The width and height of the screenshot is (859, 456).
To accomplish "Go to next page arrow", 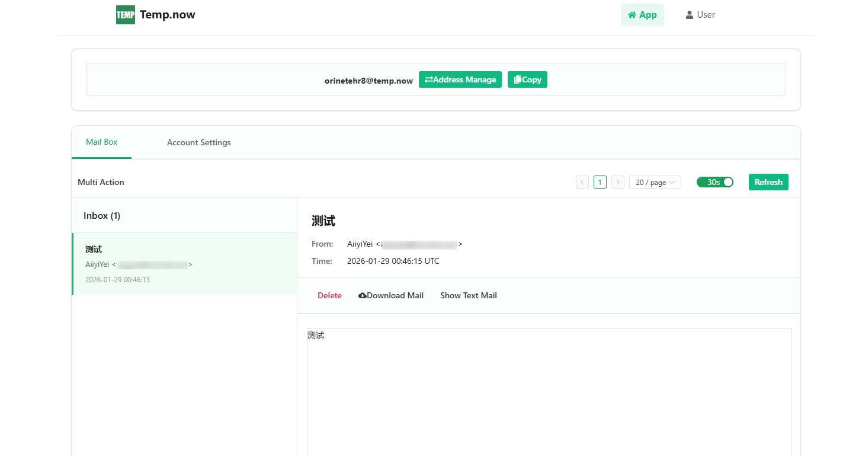I will click(617, 182).
